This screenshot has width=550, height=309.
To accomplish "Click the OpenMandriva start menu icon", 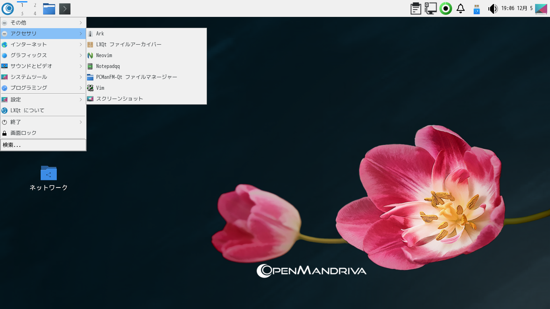I will [8, 8].
